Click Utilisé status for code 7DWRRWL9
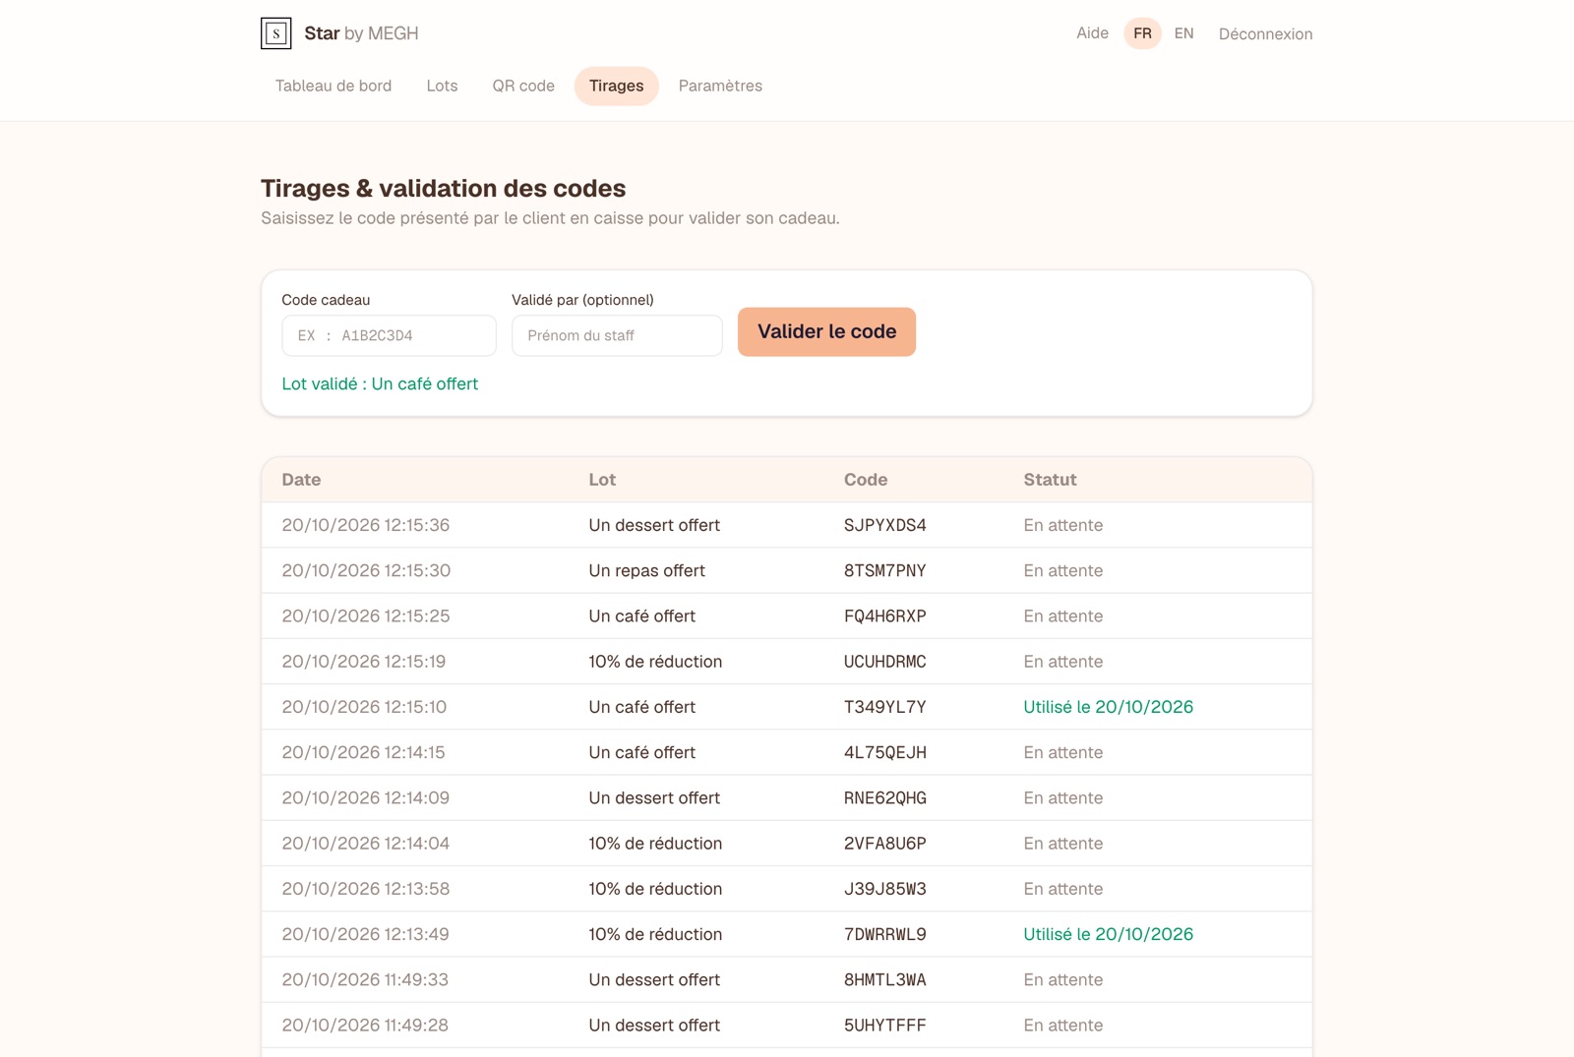Screen dimensions: 1574x1057 point(1109,934)
